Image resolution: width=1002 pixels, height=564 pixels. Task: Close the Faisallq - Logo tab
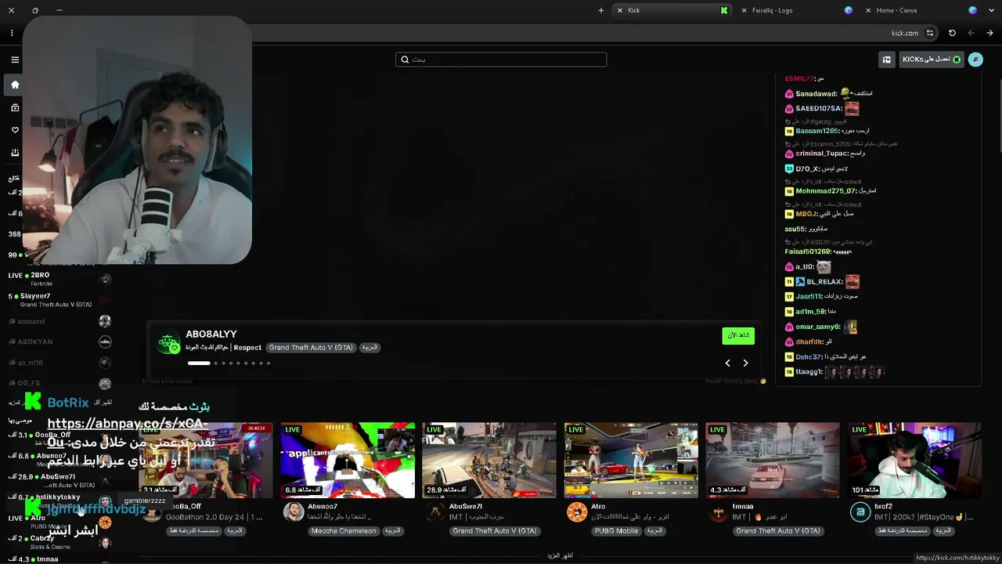744,10
